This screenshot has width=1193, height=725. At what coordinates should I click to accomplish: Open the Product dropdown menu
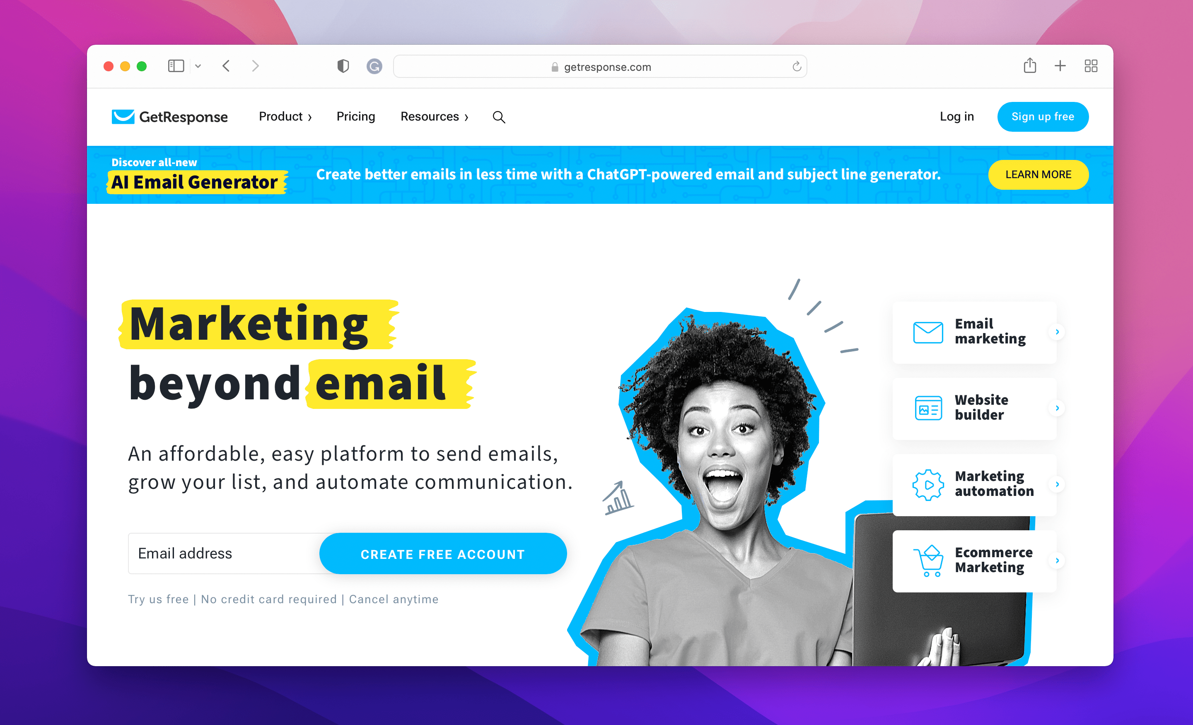(x=285, y=117)
